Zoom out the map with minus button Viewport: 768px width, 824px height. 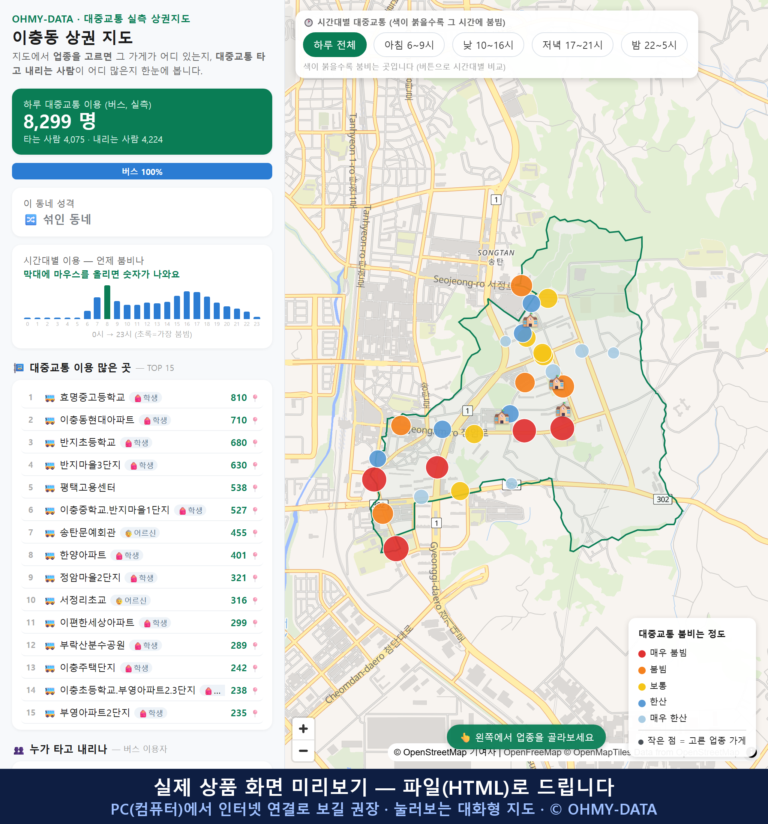[303, 750]
